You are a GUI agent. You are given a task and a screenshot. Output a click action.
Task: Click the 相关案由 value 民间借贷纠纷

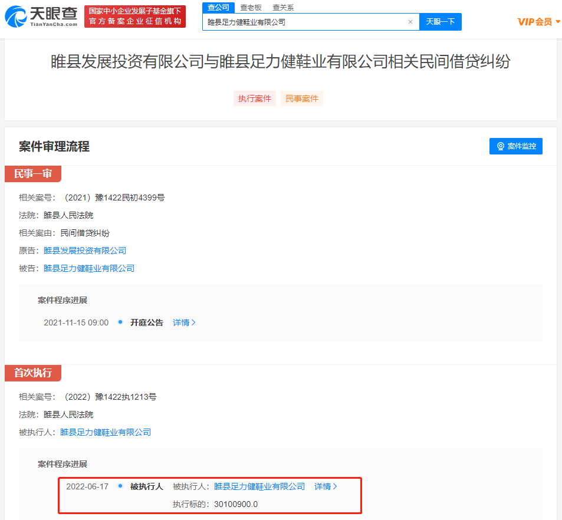(85, 233)
